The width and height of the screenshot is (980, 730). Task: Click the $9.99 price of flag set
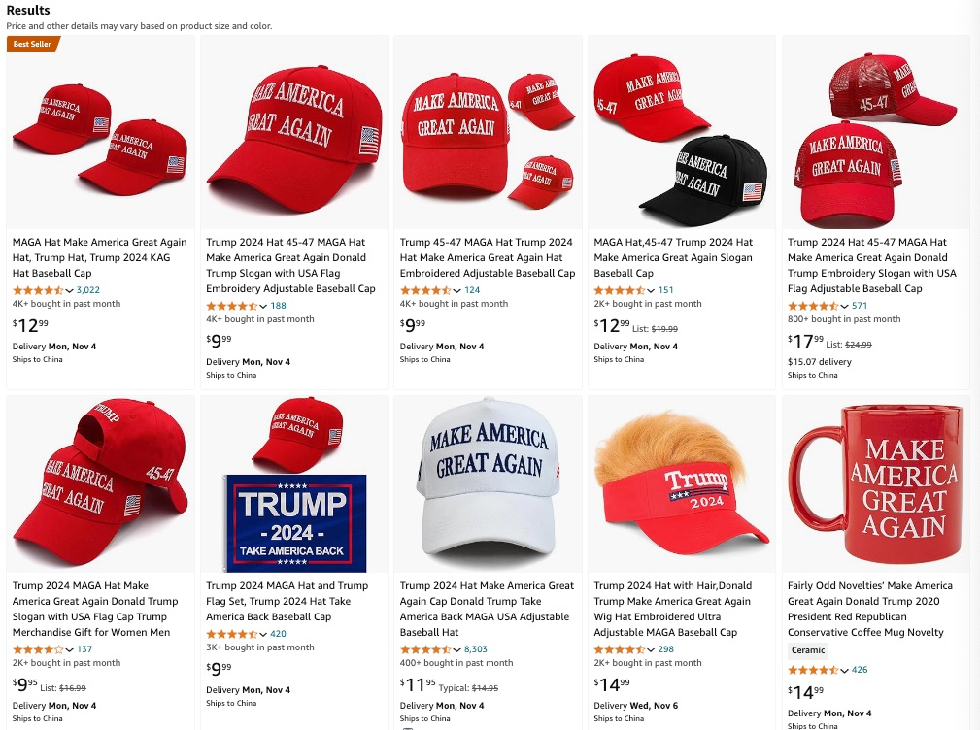(x=219, y=669)
